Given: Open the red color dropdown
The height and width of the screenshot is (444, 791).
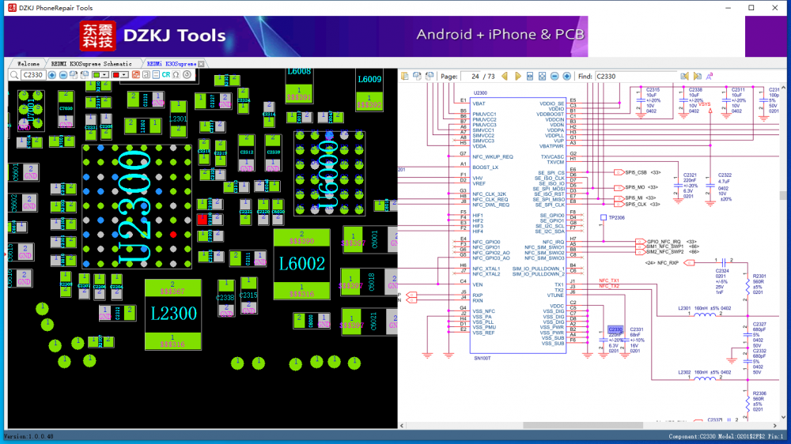Looking at the screenshot, I should 124,75.
